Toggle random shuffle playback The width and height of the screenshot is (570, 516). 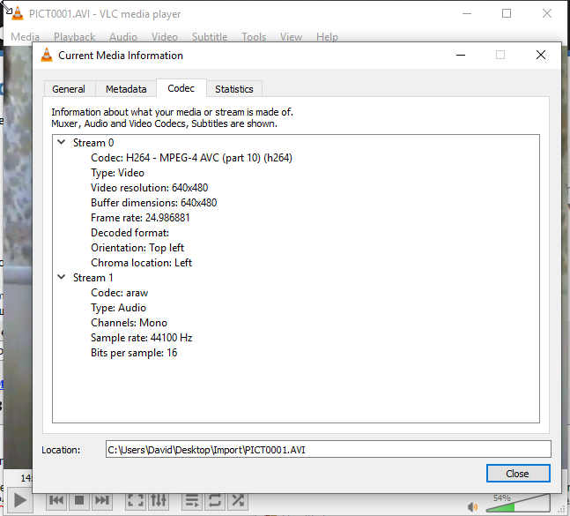[x=238, y=501]
